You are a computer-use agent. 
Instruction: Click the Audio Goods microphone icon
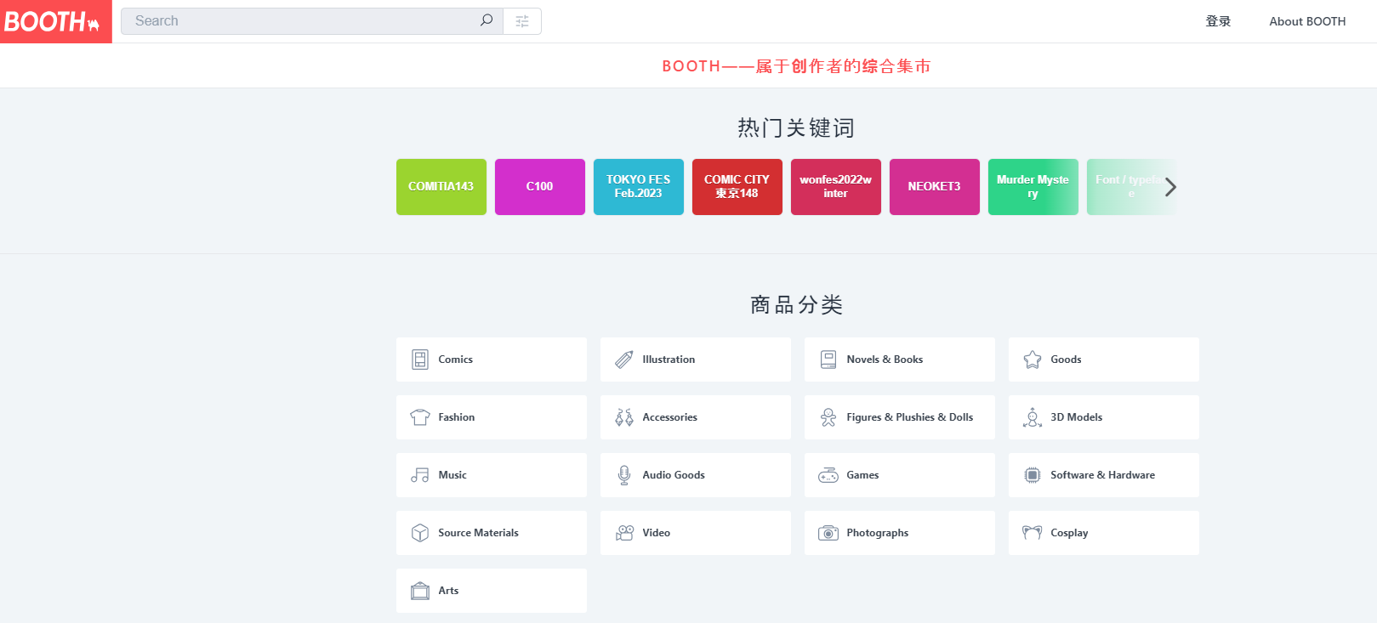(624, 475)
